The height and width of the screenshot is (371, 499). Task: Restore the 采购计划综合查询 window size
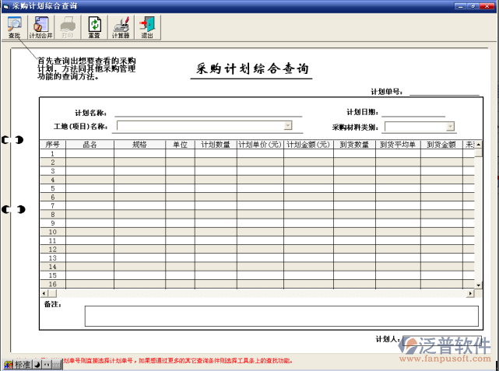[x=473, y=6]
